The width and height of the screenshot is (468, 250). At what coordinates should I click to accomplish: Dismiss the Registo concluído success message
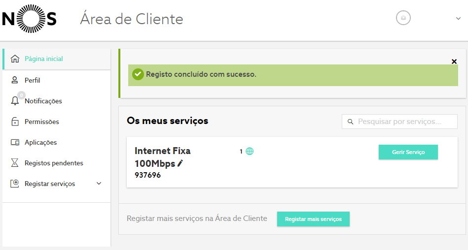click(454, 62)
